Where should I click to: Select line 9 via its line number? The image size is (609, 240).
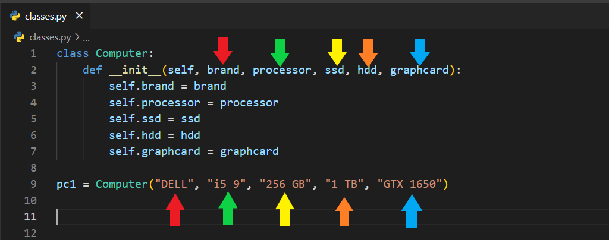point(33,184)
